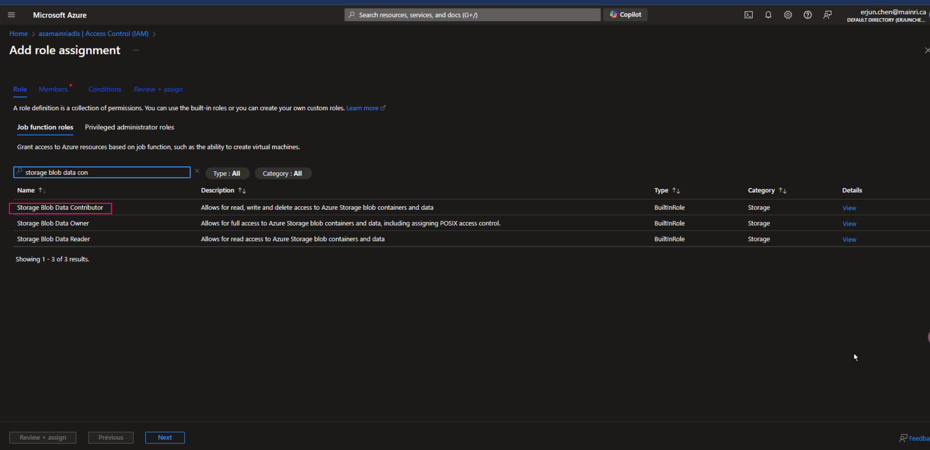This screenshot has height=450, width=930.
Task: Open the Feedback person icon in top bar
Action: [x=827, y=15]
